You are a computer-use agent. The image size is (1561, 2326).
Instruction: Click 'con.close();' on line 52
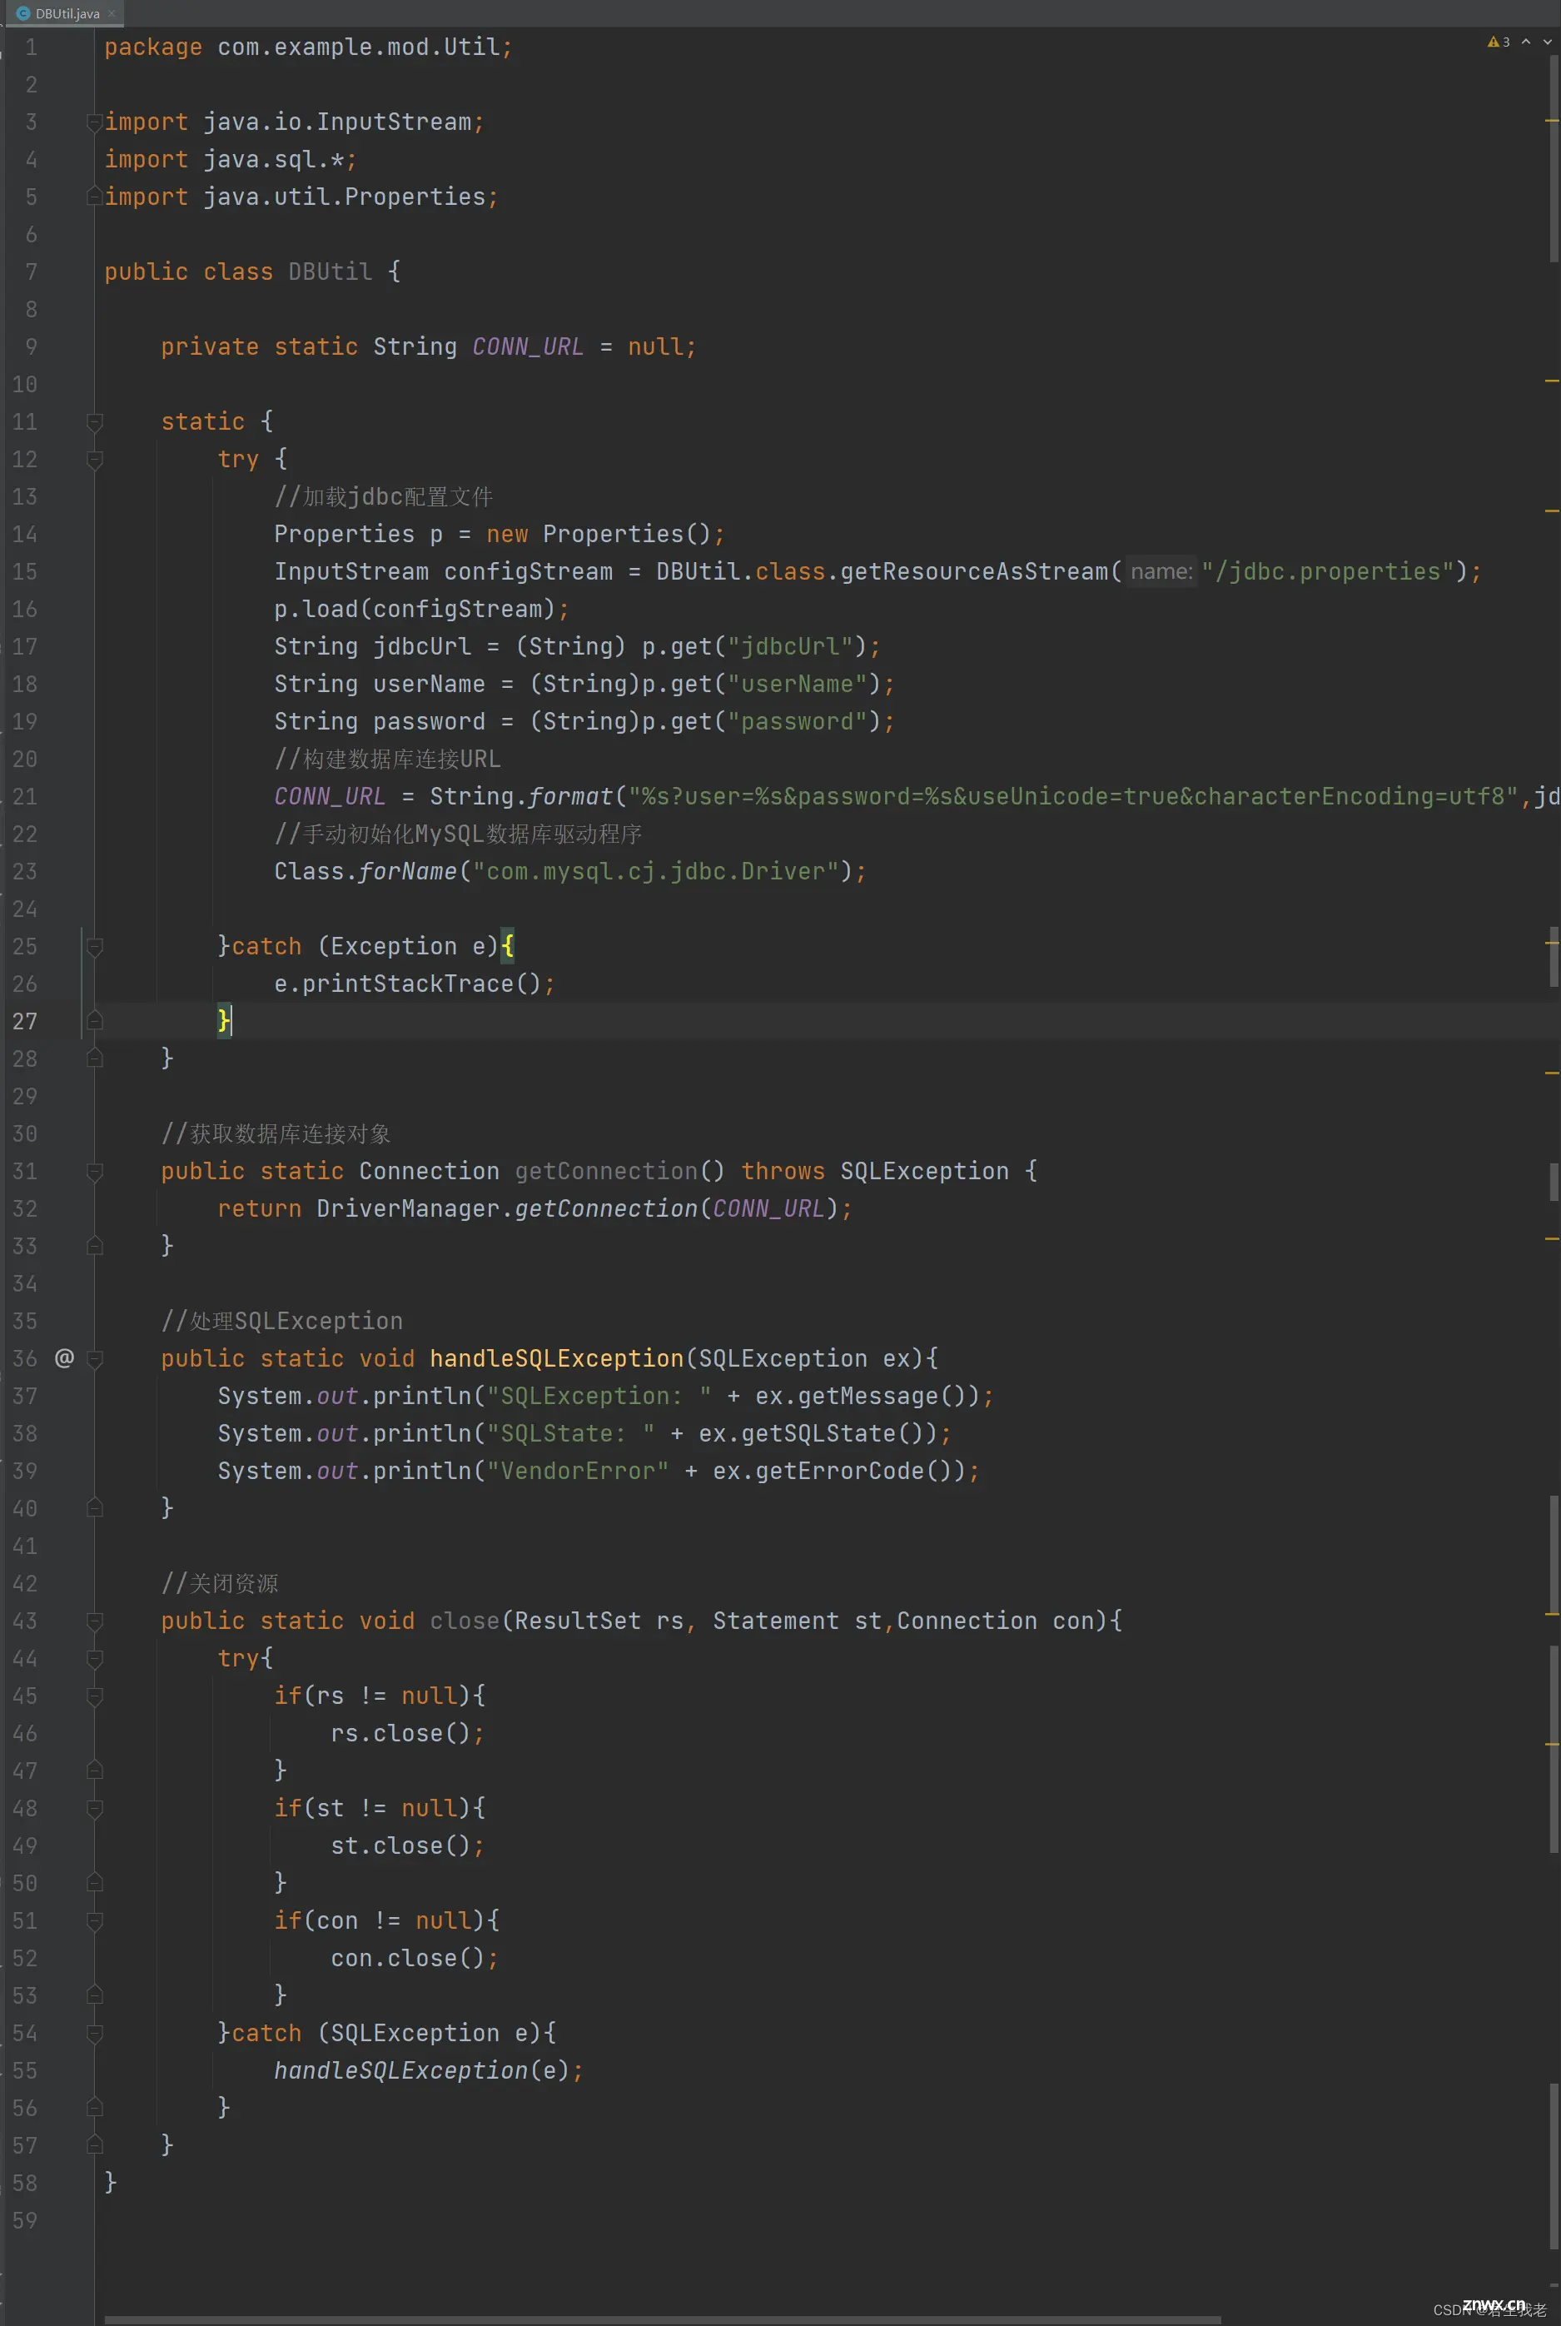[x=414, y=1959]
